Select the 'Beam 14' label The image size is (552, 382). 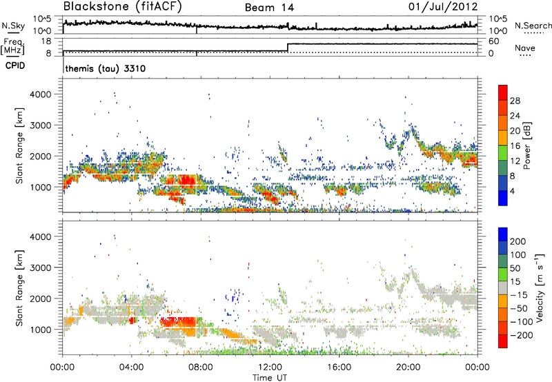click(x=269, y=8)
